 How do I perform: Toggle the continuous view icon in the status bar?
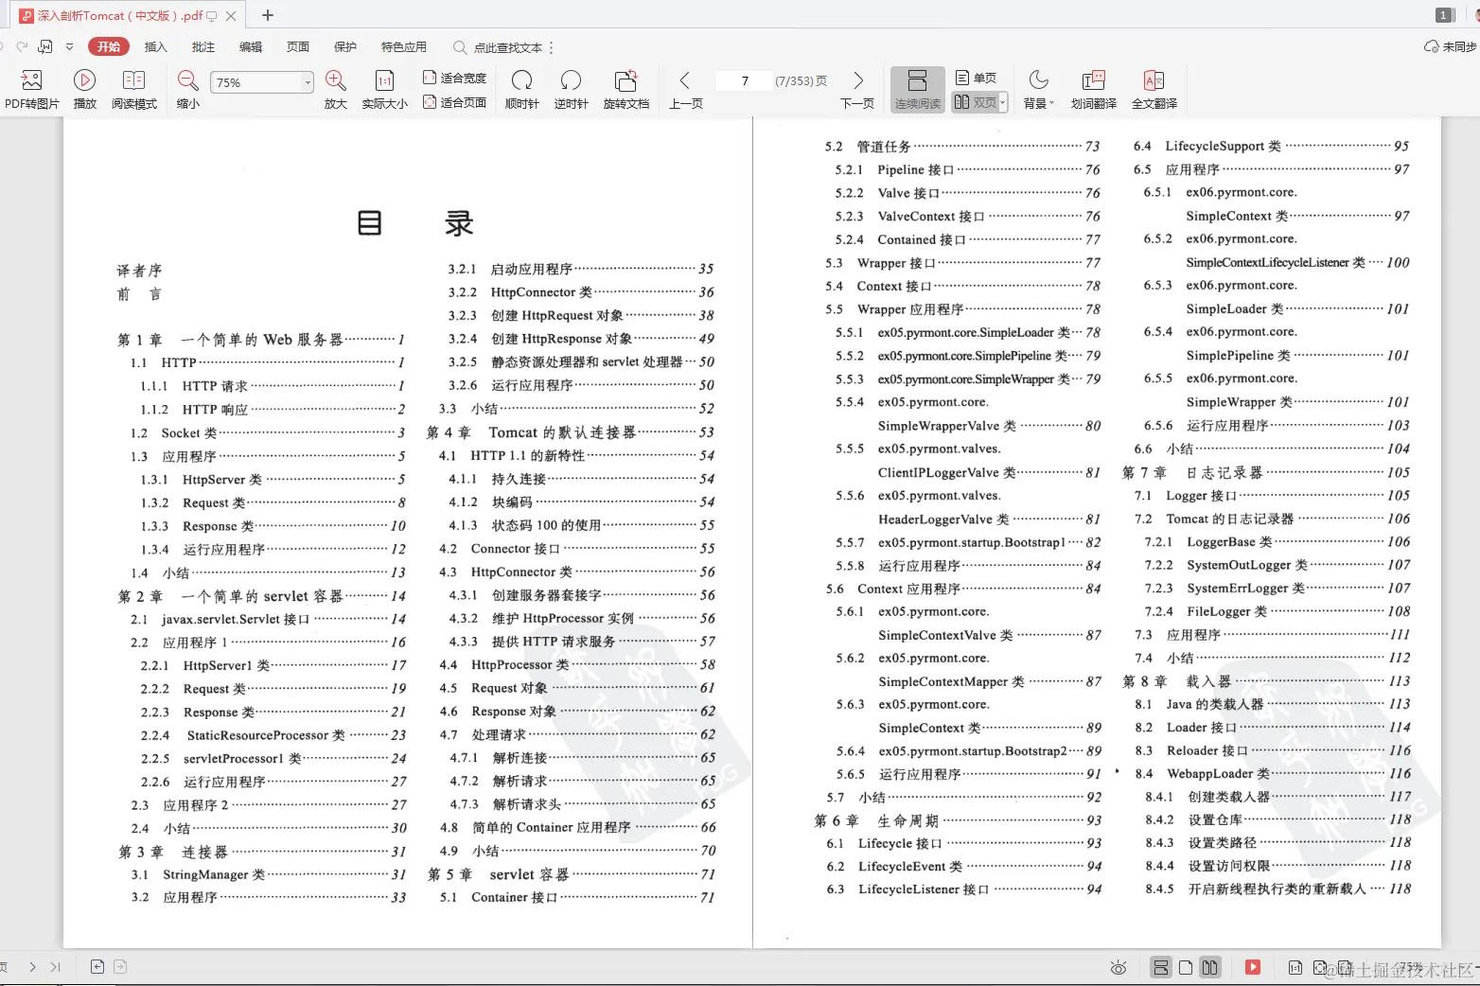pos(1160,967)
